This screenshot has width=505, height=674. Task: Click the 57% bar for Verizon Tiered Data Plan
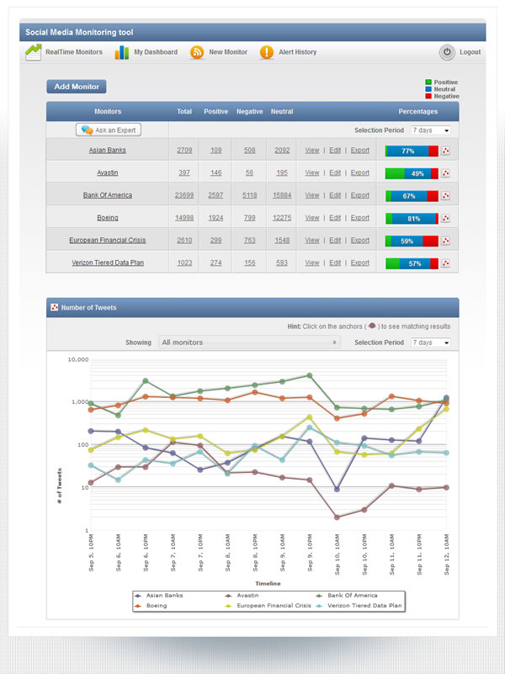click(412, 263)
